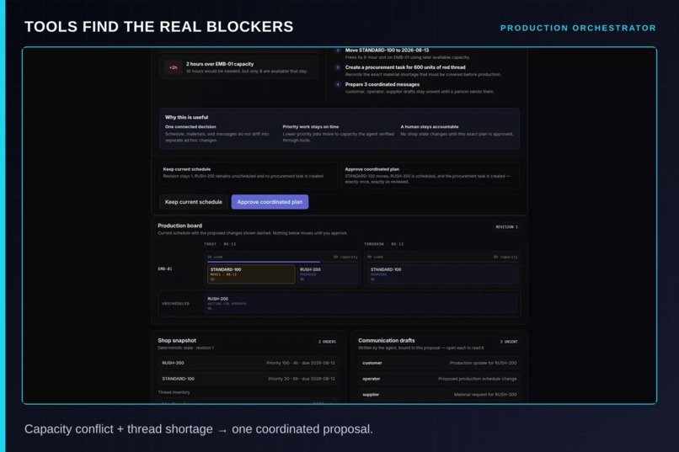This screenshot has width=679, height=452.
Task: Click the Keep current schedule button
Action: point(193,202)
